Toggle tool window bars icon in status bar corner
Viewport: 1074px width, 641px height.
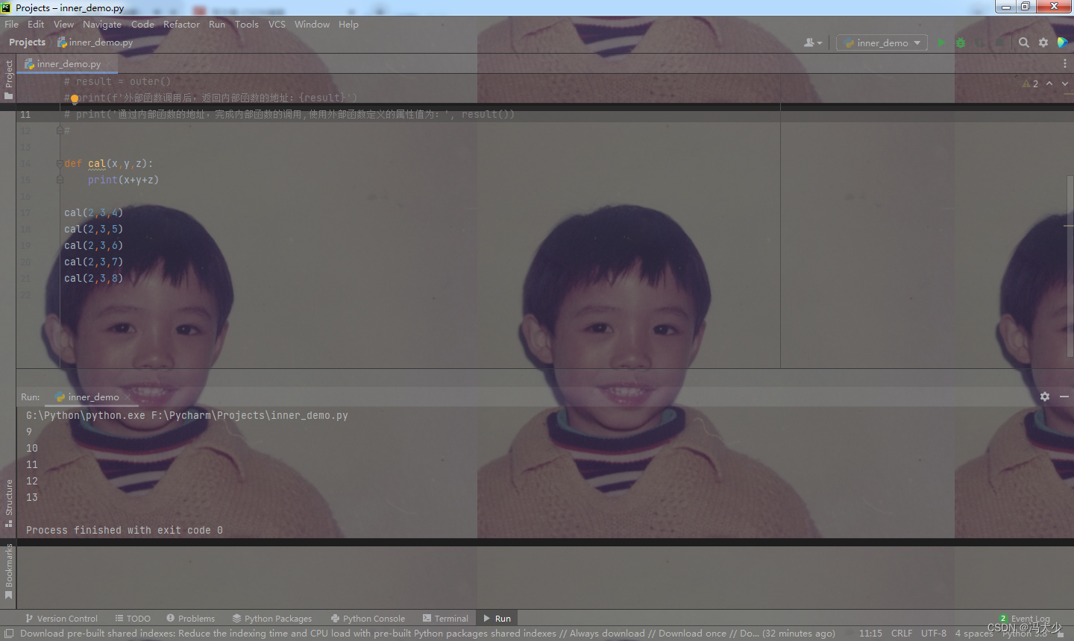coord(8,634)
